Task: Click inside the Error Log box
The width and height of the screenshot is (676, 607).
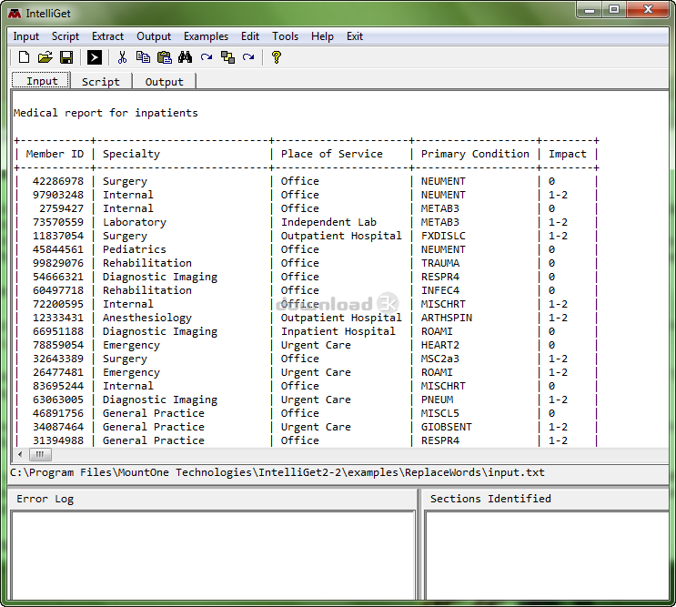Action: 213,555
